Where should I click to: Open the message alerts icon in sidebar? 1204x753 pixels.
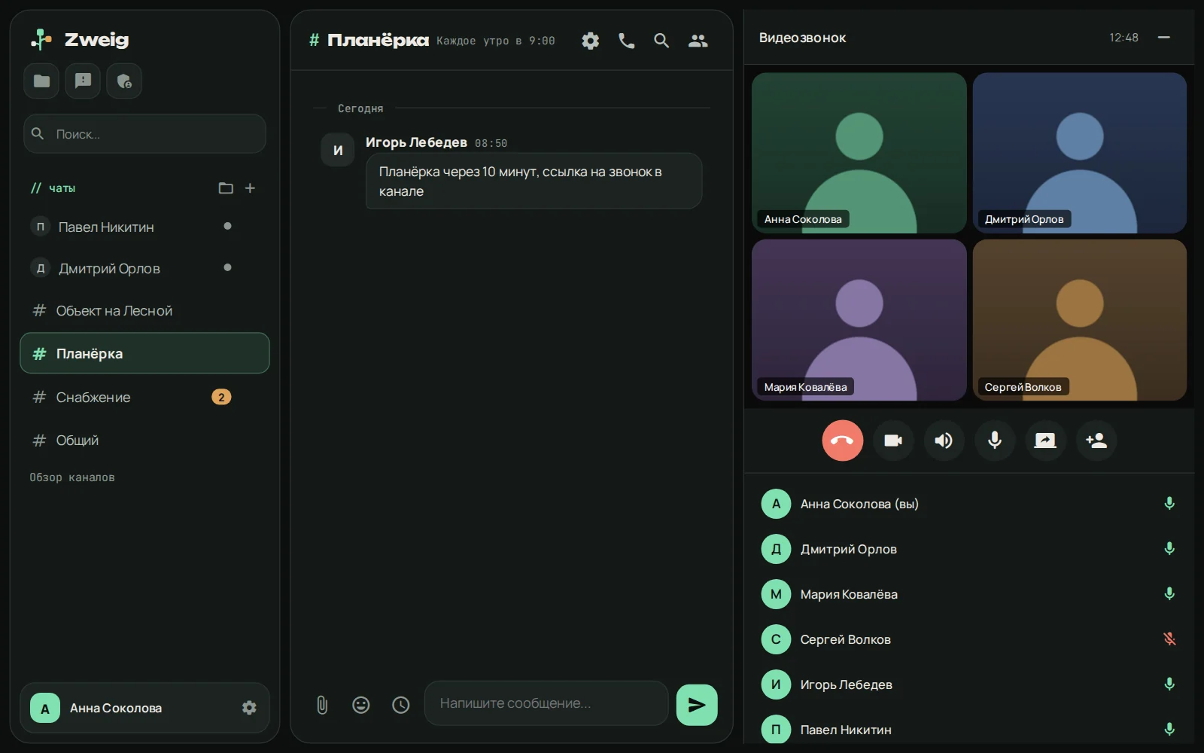click(83, 81)
